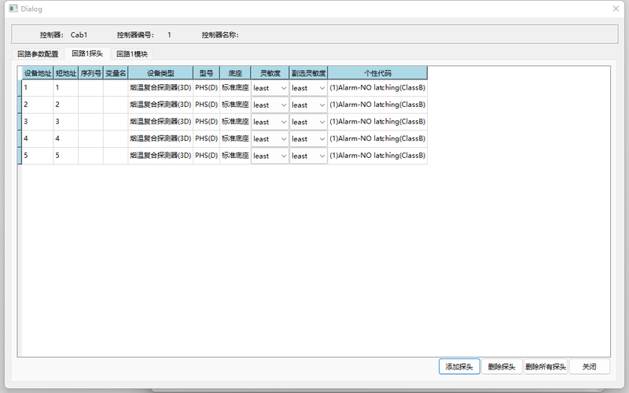Screen dimensions: 629x393
Task: Click the 变量名 column header
Action: pos(116,73)
